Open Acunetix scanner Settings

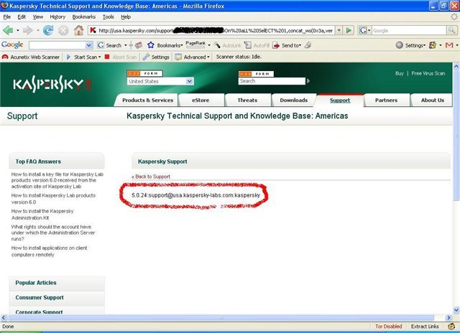coord(156,57)
